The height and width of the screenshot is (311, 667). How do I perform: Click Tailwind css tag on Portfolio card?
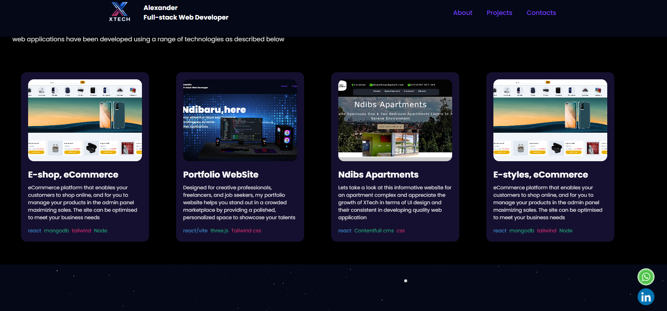(246, 231)
